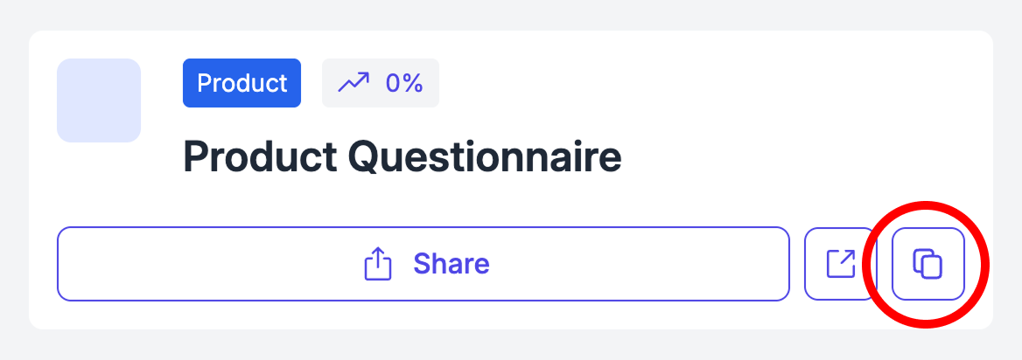Open the Product Questionnaire title

tap(402, 157)
